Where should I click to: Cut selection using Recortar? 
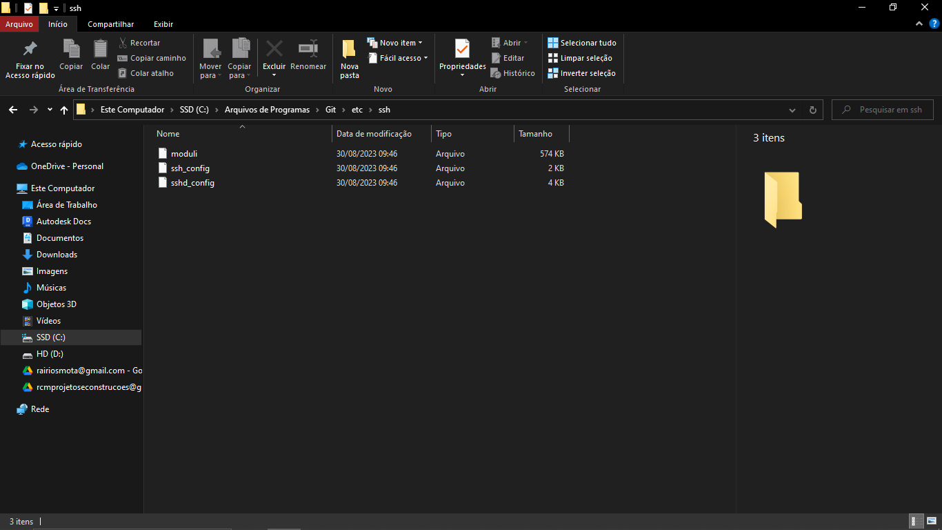139,43
